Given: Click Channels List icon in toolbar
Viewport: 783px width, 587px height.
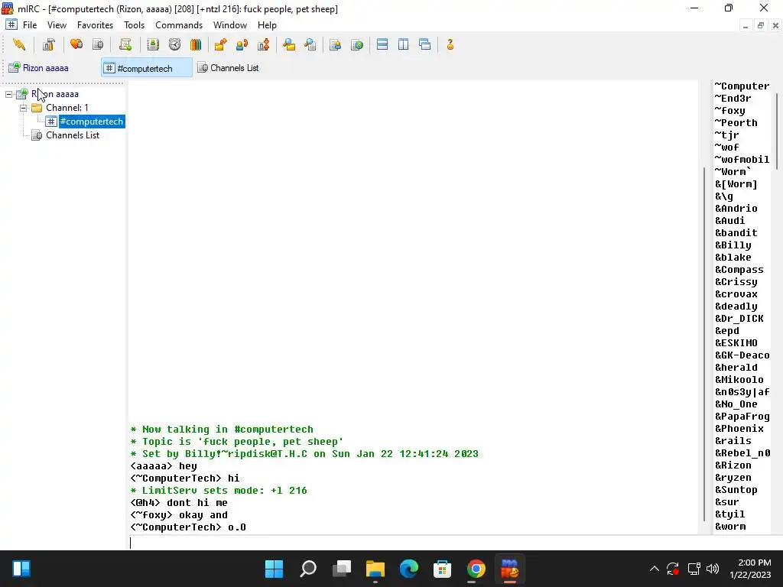Looking at the screenshot, I should (x=98, y=45).
